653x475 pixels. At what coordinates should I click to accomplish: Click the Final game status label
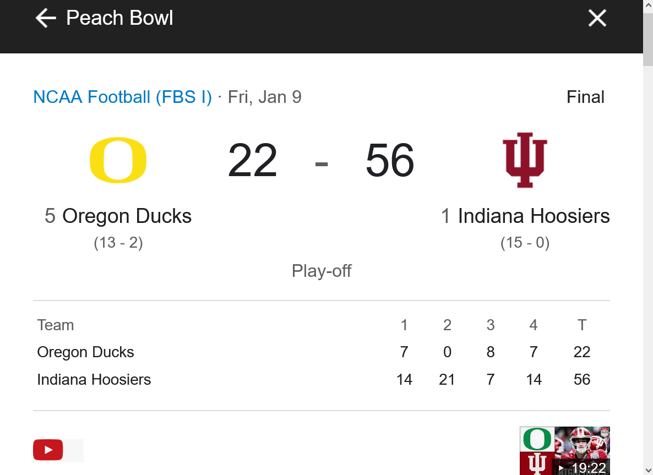click(x=585, y=97)
